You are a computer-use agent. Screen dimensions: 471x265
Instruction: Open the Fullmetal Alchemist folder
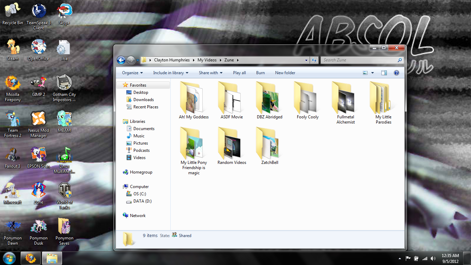[345, 102]
